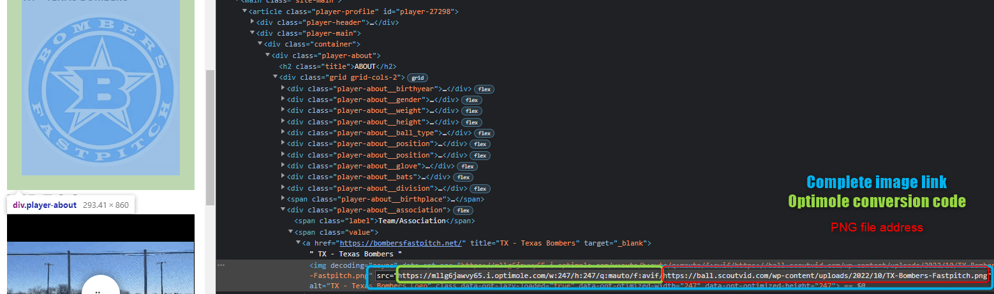This screenshot has width=994, height=294.
Task: Collapse the grid grid-cols-2 div node
Action: click(276, 78)
